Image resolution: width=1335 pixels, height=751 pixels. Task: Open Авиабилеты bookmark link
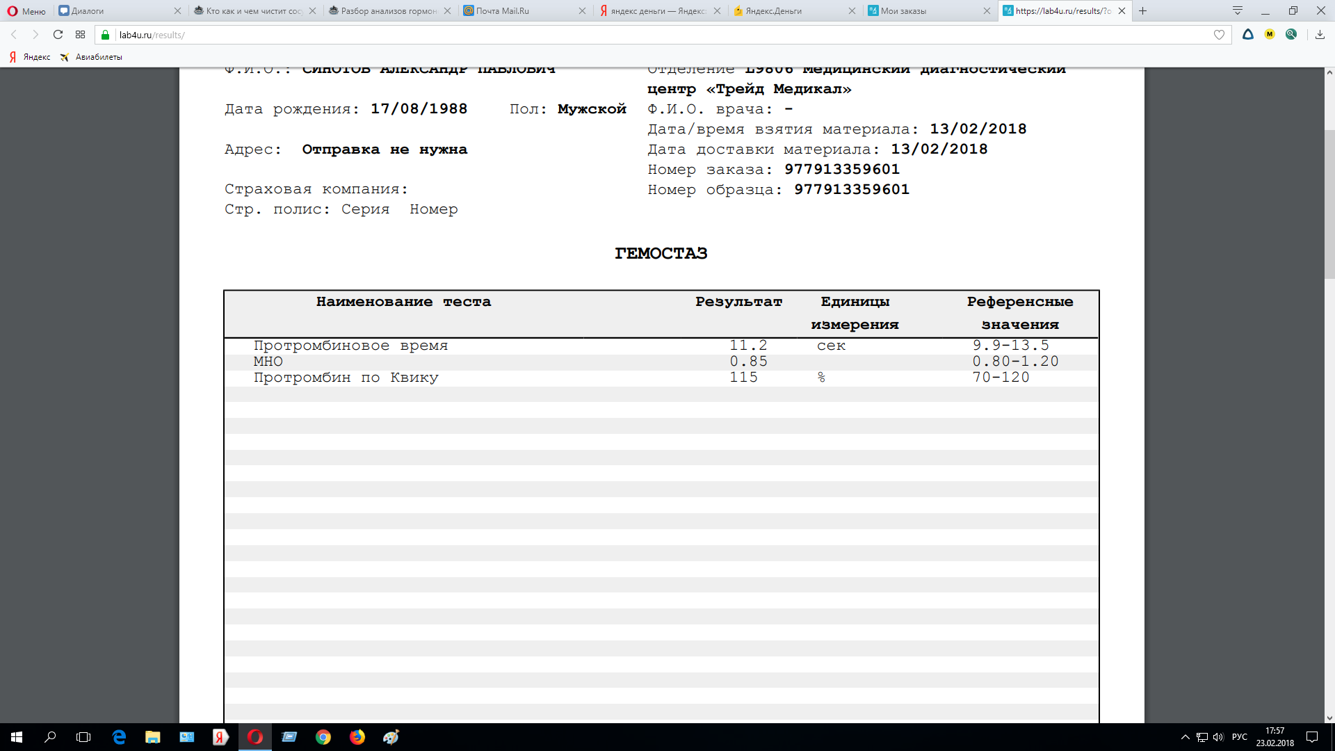click(92, 57)
